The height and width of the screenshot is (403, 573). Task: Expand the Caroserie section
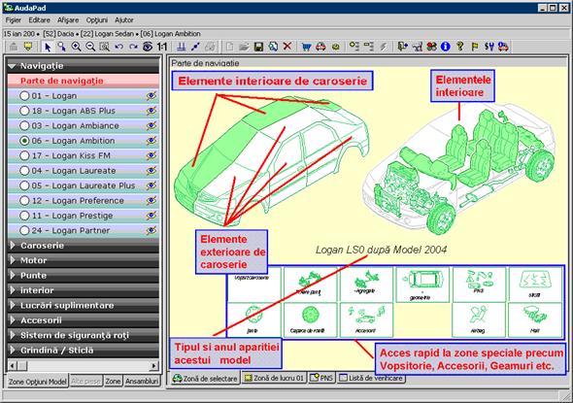(83, 246)
